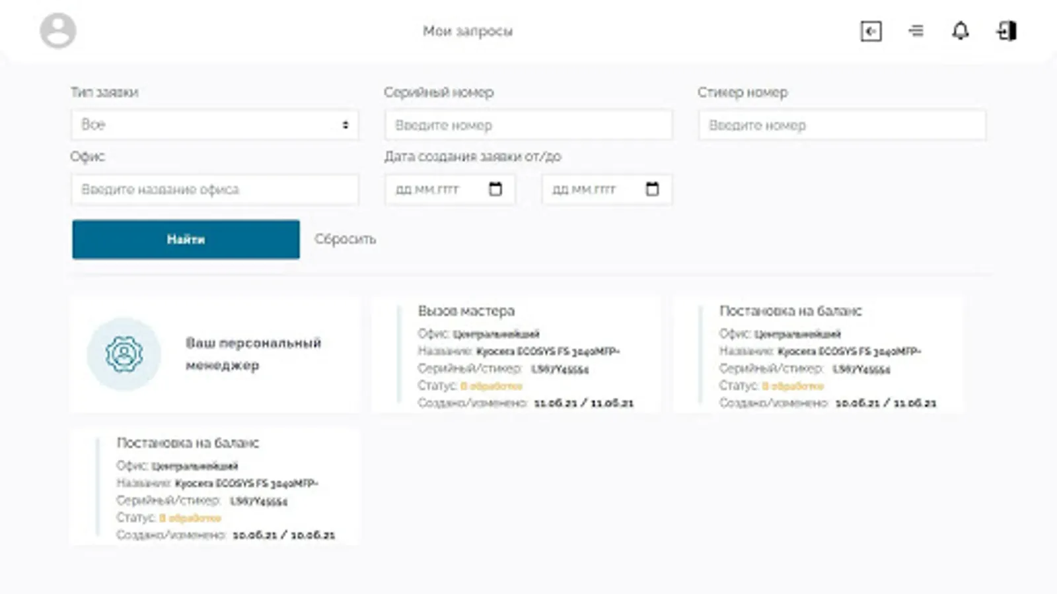The image size is (1057, 594).
Task: Expand the 'Тип заявки' dropdown
Action: point(215,125)
